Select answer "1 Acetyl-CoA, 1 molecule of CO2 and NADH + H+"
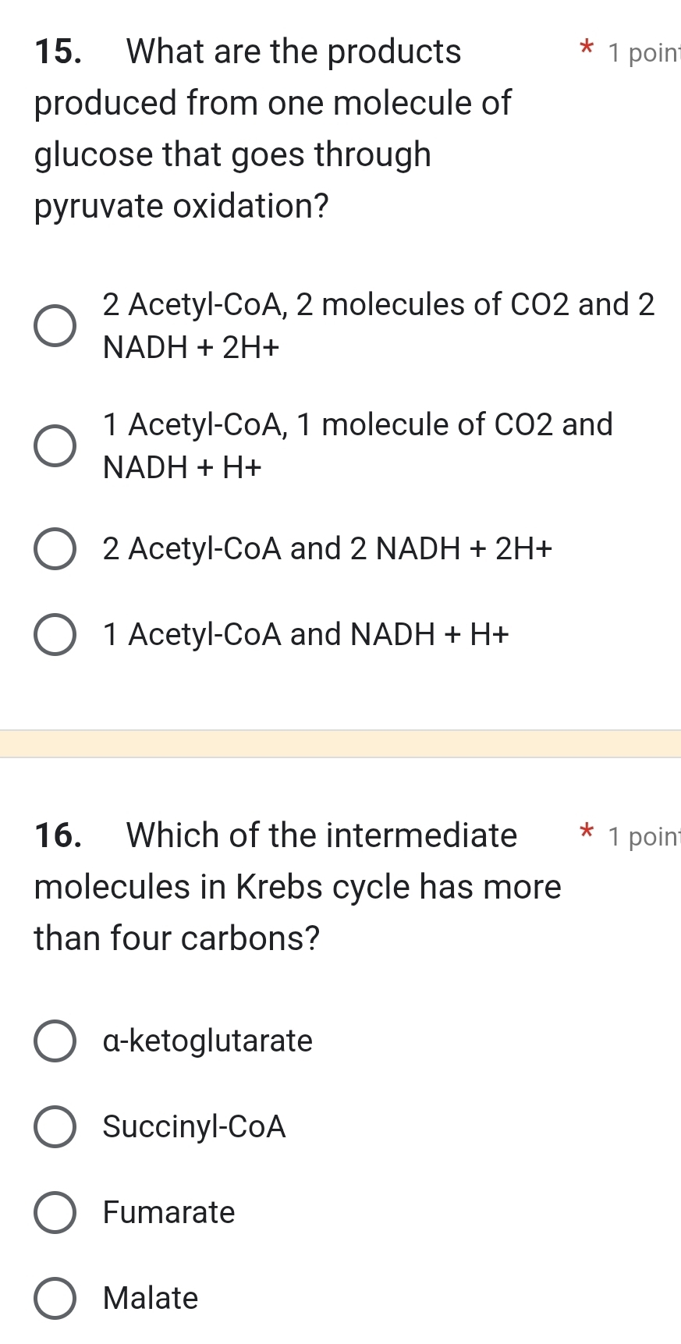Image resolution: width=681 pixels, height=1344 pixels. (55, 445)
